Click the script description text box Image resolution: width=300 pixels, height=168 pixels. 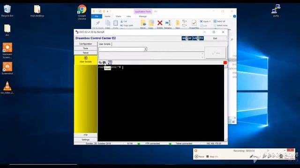click(x=151, y=56)
